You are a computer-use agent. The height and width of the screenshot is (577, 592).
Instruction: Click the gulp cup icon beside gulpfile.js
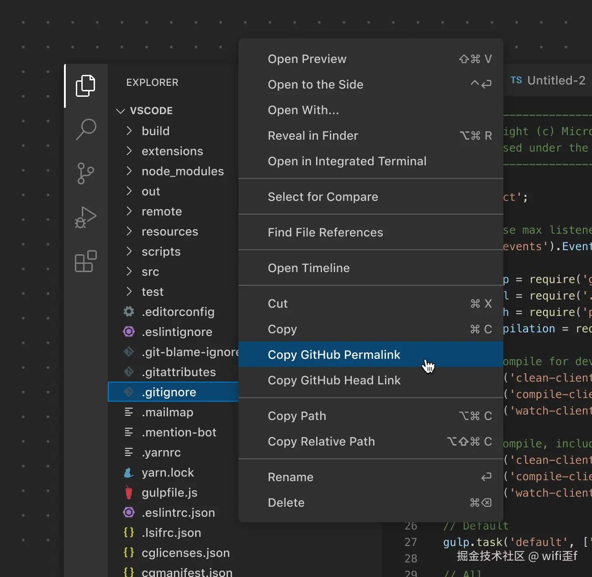tap(129, 493)
